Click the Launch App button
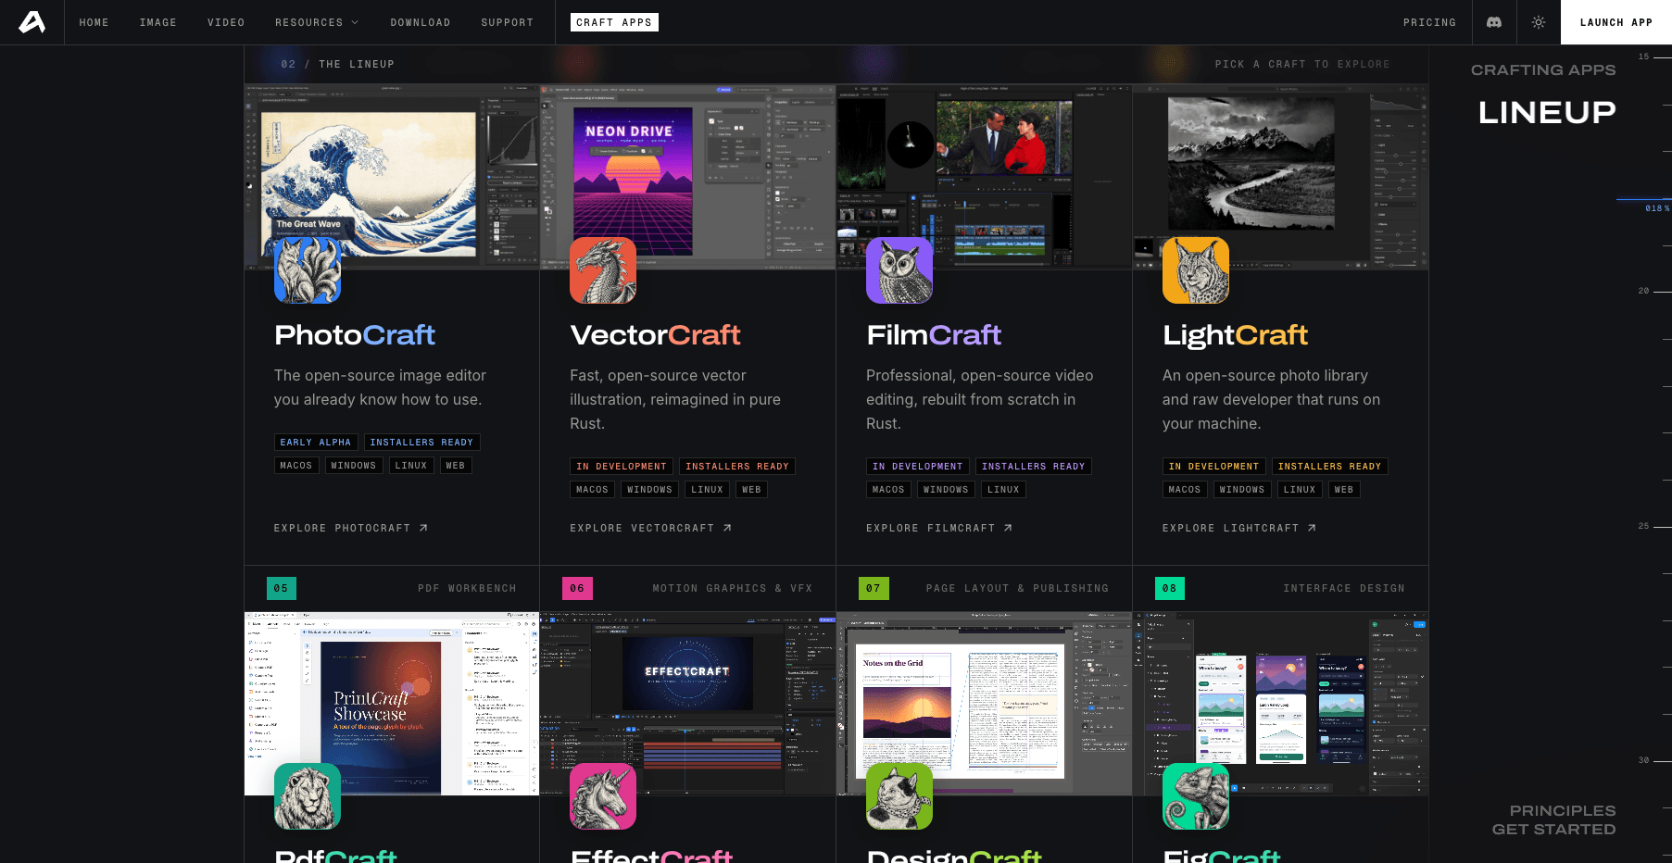 click(x=1616, y=22)
